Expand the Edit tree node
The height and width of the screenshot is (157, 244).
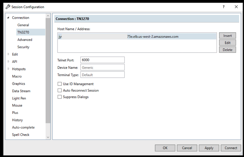click(x=8, y=54)
